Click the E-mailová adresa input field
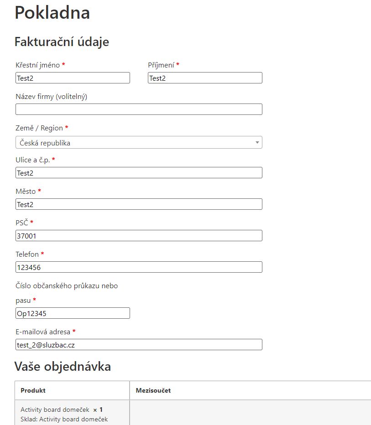This screenshot has height=425, width=371. click(x=139, y=345)
